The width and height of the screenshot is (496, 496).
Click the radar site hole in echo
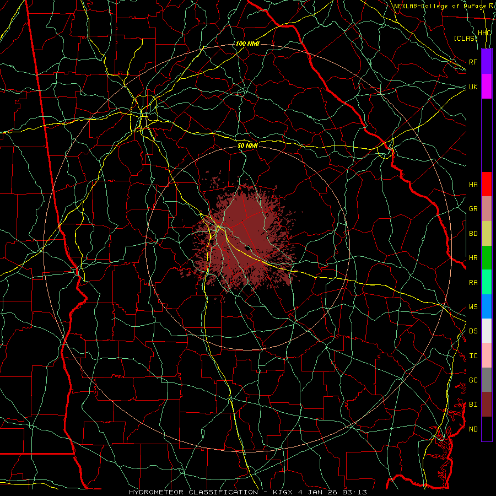click(x=247, y=247)
